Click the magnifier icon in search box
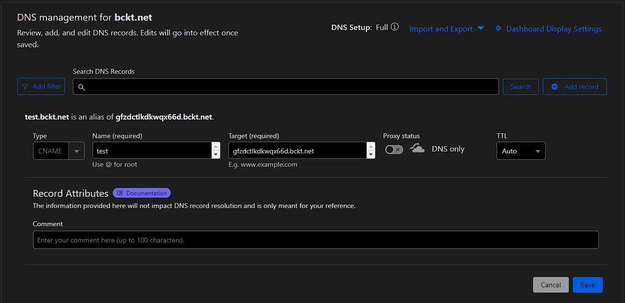 [x=82, y=87]
